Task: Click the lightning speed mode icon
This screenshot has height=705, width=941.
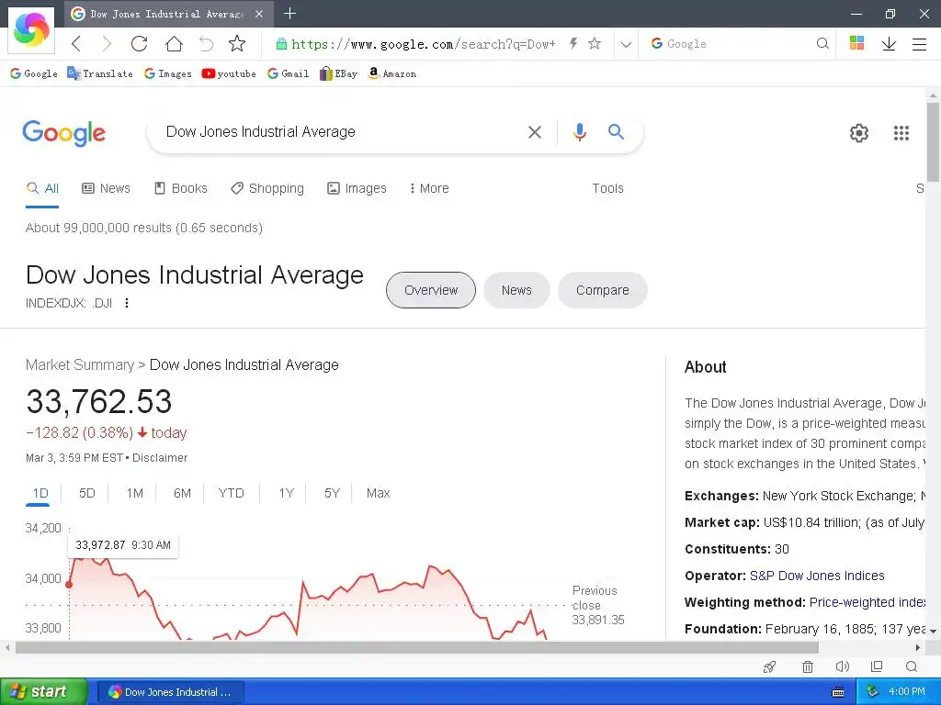Action: tap(573, 43)
